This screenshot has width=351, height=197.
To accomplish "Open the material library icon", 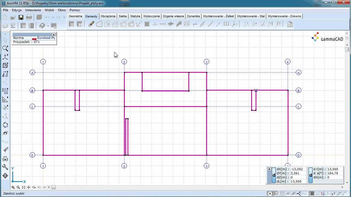I will 72,24.
